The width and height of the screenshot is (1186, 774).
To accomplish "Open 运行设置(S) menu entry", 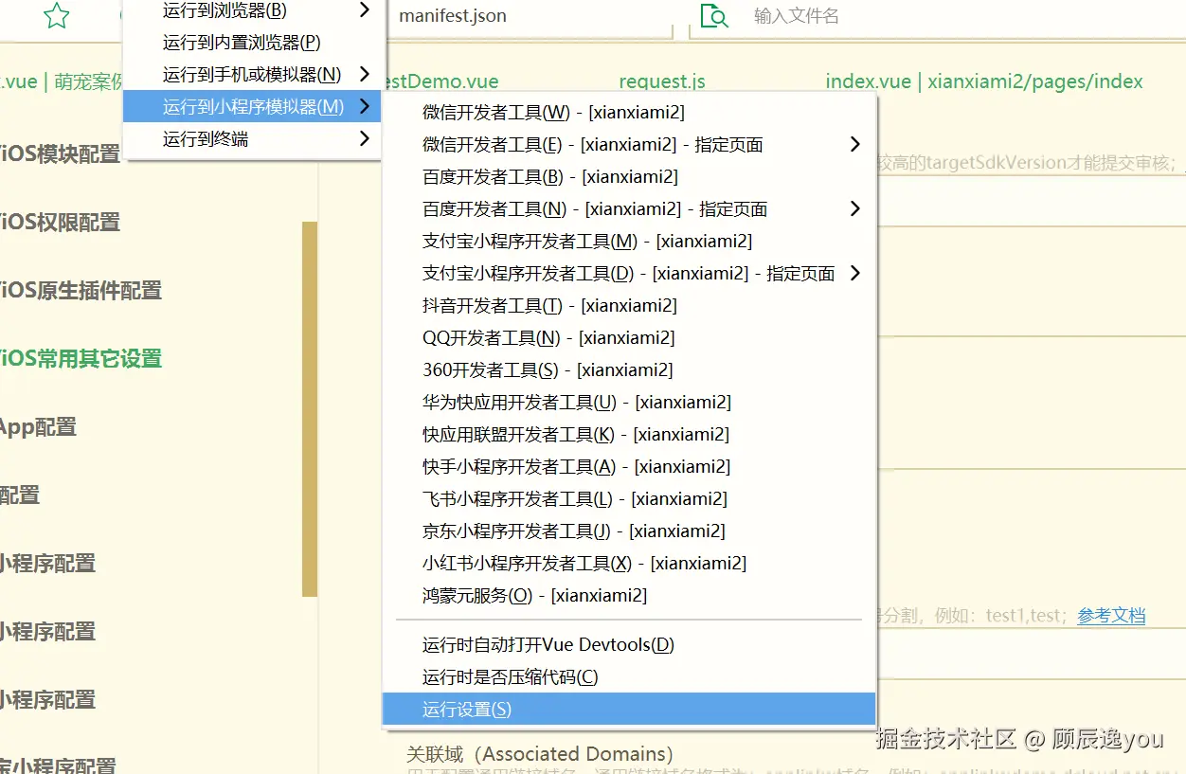I will [629, 710].
